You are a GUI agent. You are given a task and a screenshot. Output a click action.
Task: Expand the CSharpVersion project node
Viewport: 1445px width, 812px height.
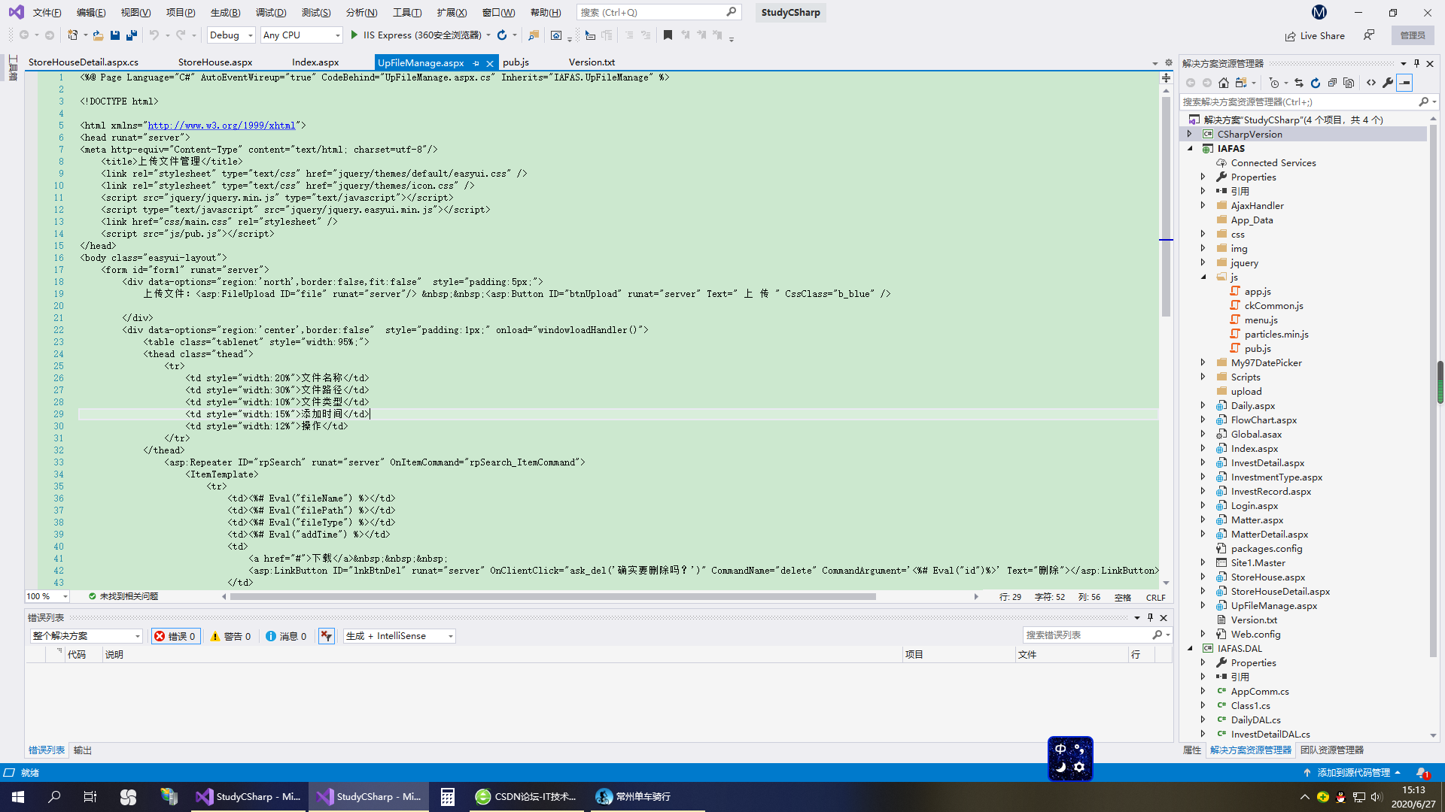(1190, 134)
